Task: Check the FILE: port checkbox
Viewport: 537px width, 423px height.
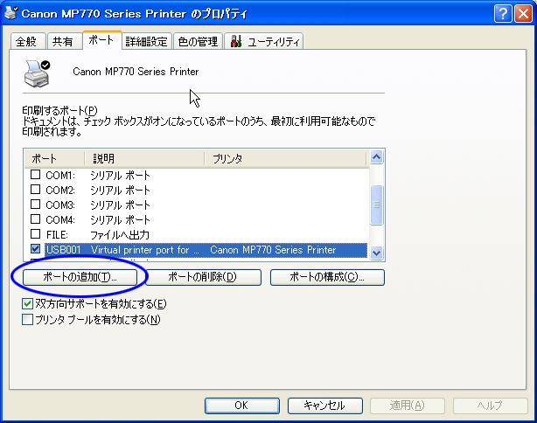Action: tap(35, 234)
